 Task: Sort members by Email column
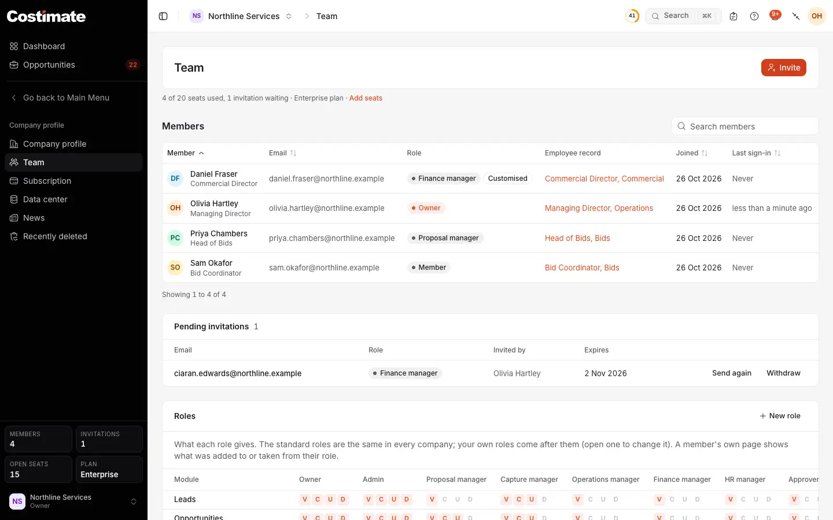click(283, 153)
